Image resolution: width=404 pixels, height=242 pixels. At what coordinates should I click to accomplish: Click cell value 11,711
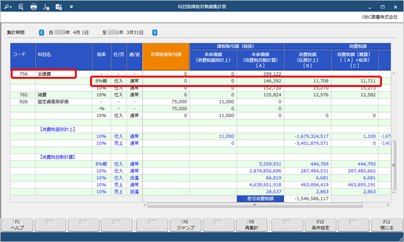pyautogui.click(x=368, y=81)
